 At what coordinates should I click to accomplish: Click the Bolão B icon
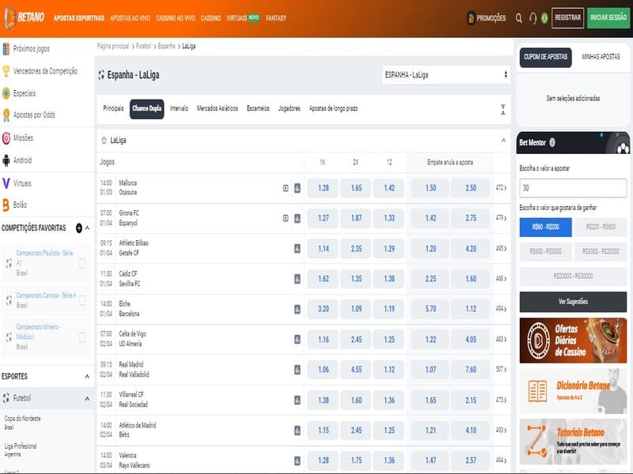6,205
